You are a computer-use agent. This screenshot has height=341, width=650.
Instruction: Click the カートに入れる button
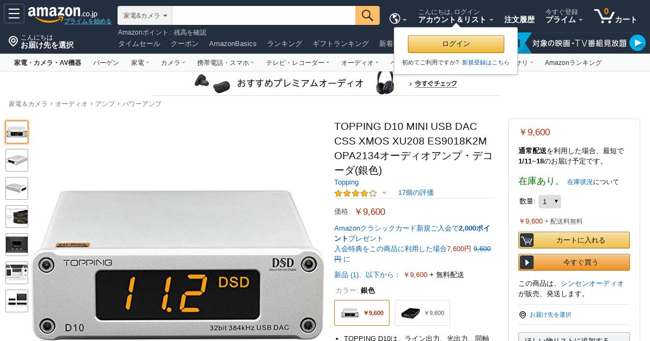point(574,240)
